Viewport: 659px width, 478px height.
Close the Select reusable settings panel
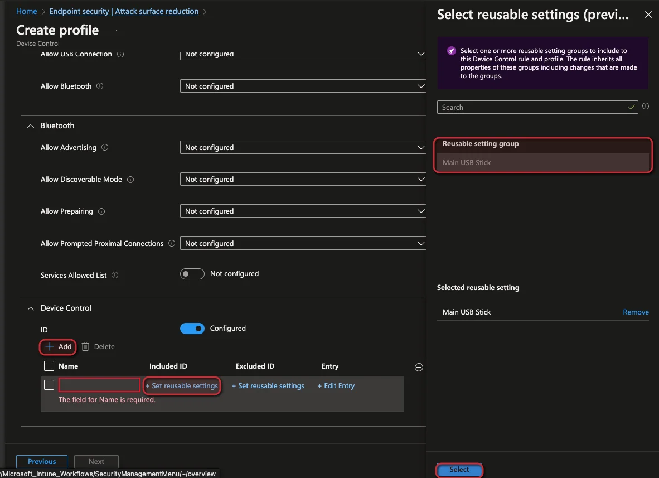tap(648, 15)
